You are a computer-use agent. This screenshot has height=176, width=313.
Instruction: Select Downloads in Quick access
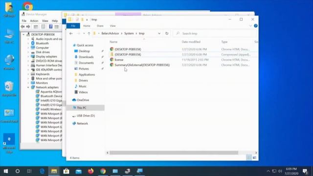point(86,57)
